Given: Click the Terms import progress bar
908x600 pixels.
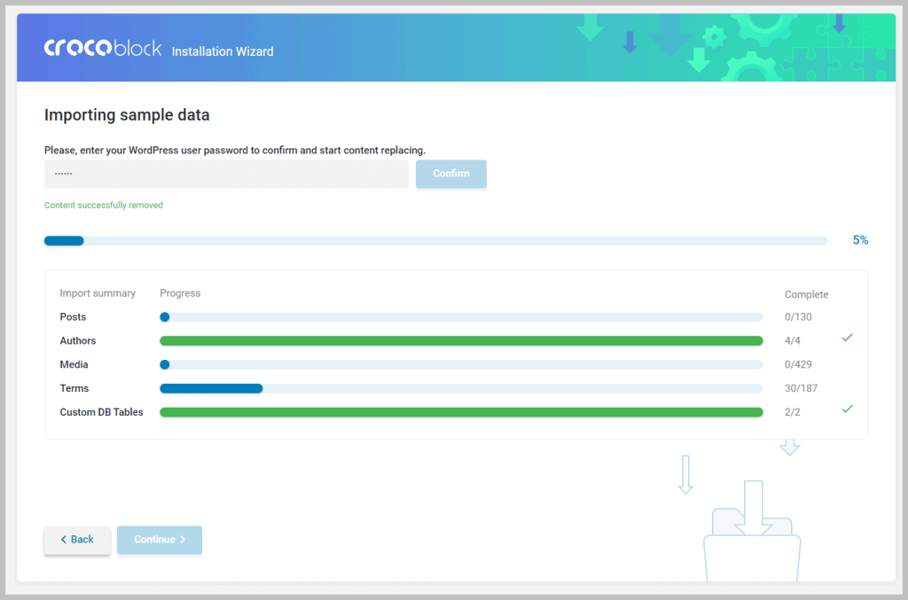Looking at the screenshot, I should [x=461, y=387].
